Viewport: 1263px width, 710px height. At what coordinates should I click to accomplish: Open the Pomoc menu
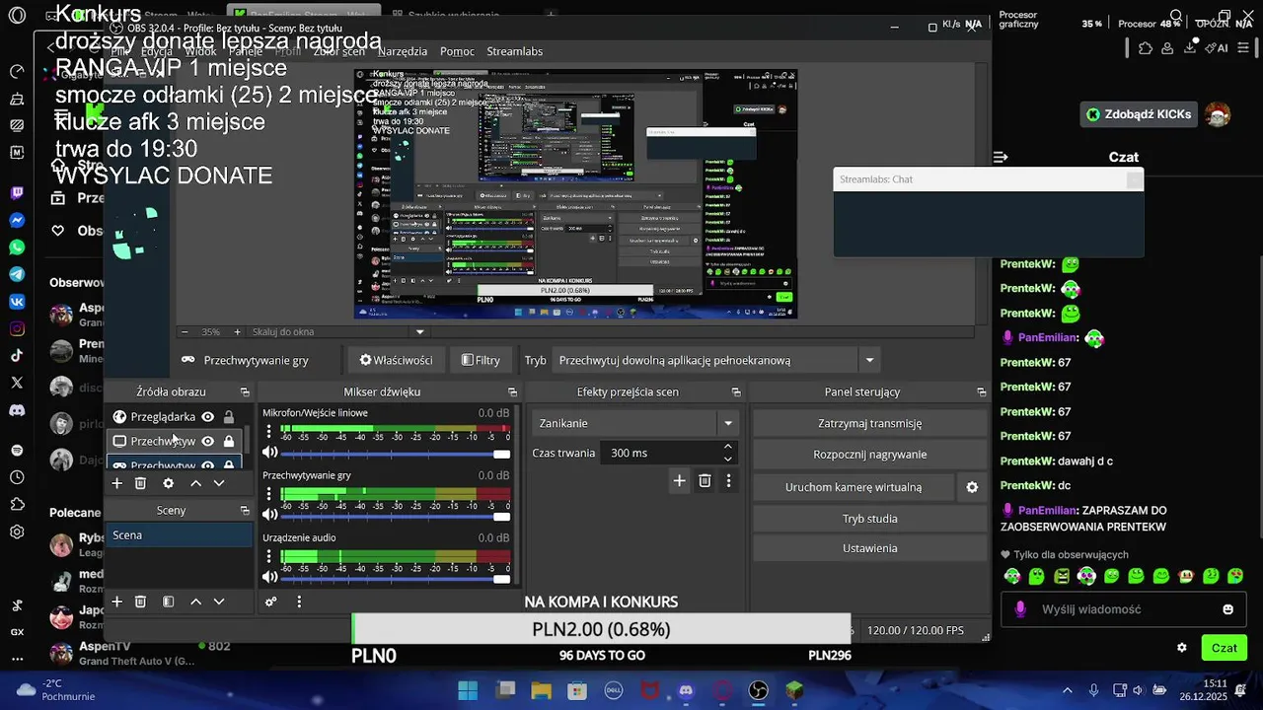(x=457, y=51)
